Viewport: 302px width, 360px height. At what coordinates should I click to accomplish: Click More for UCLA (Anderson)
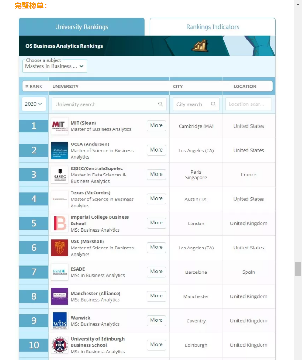pos(156,150)
